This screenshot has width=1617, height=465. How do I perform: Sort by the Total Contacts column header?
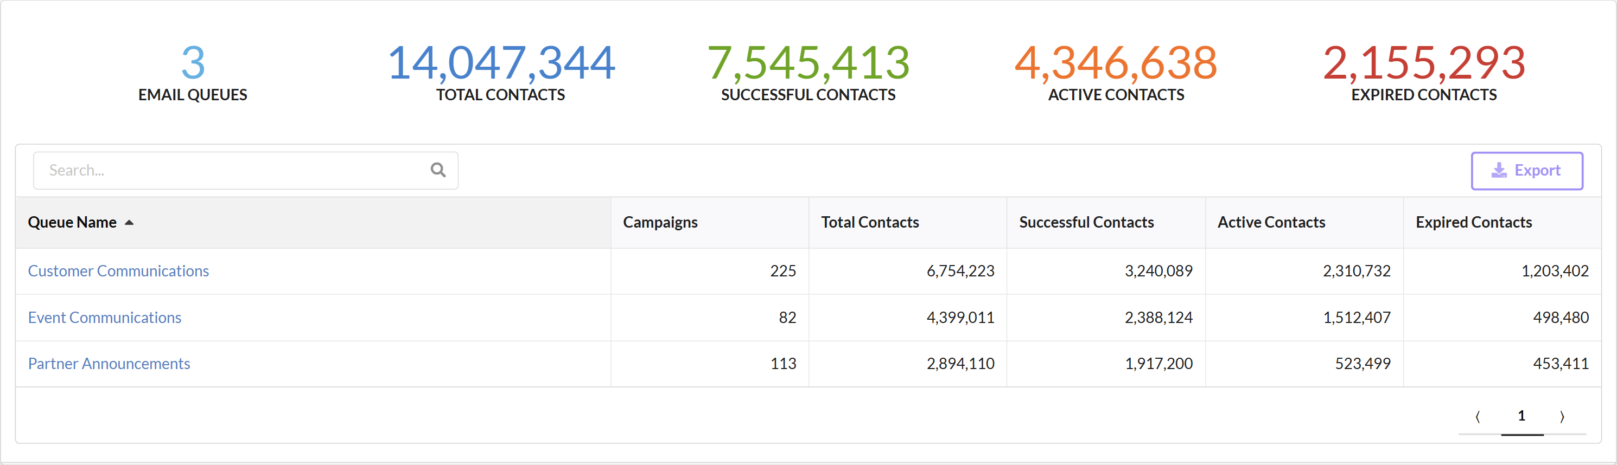click(x=869, y=222)
